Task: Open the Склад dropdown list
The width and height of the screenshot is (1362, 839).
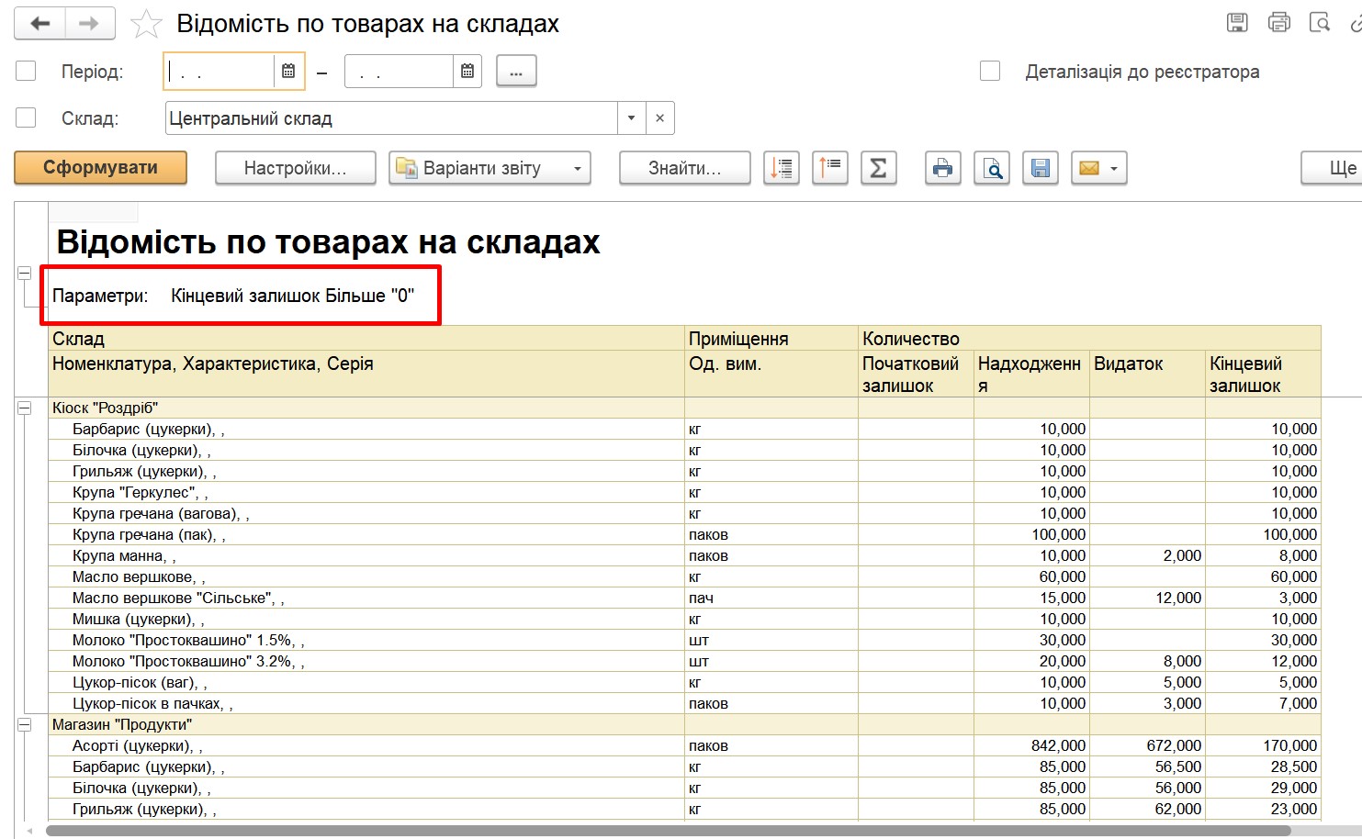Action: (631, 118)
